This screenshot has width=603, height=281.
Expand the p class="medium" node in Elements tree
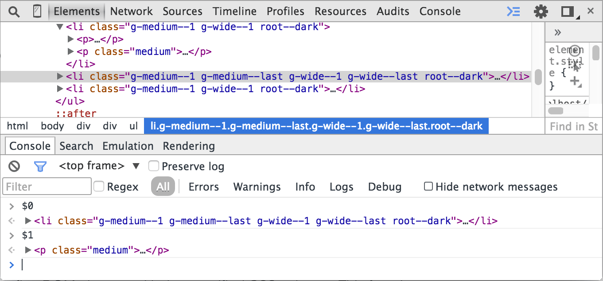coord(70,52)
